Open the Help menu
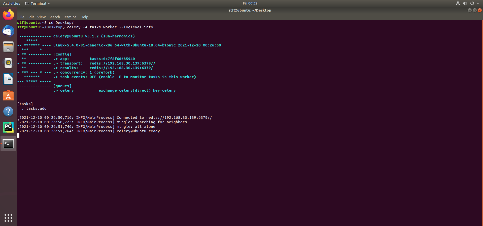The width and height of the screenshot is (483, 226). tap(84, 17)
